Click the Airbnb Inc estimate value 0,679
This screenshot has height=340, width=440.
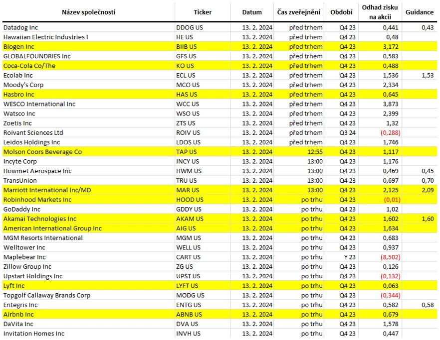pyautogui.click(x=390, y=315)
